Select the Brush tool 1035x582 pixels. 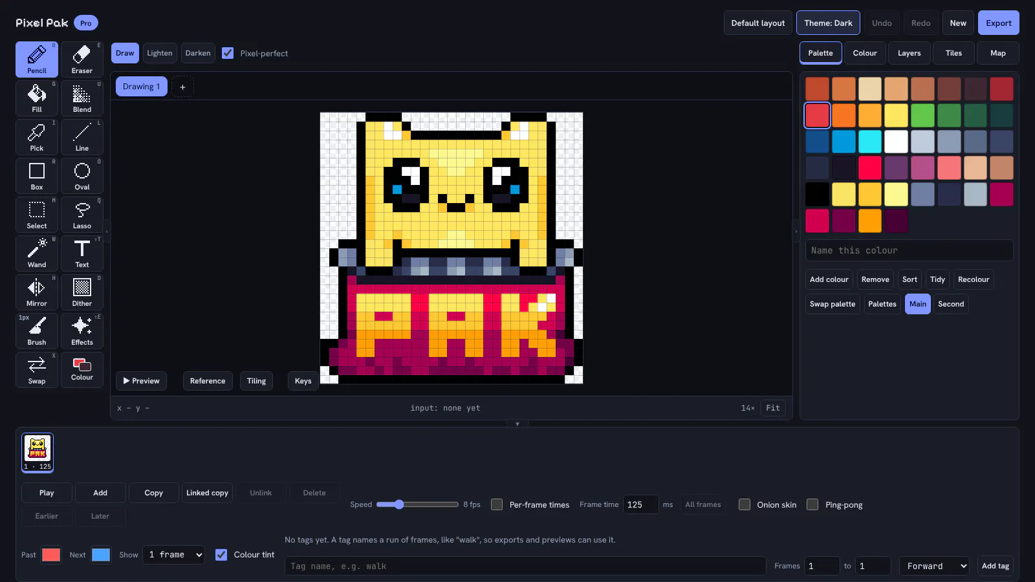point(37,331)
